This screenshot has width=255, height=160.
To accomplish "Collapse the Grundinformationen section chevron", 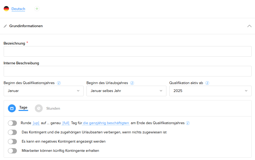I will 249,26.
